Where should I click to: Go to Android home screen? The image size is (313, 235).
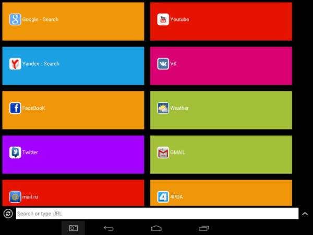(x=156, y=228)
